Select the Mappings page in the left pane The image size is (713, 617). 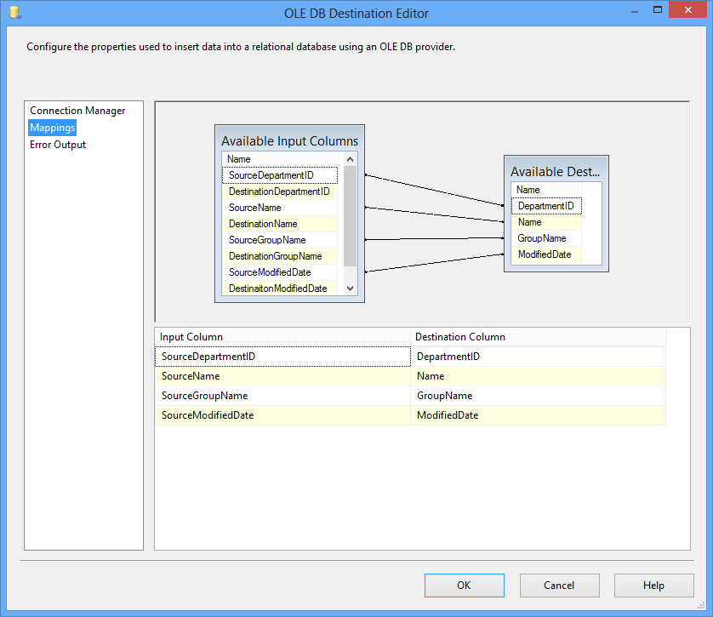[x=52, y=127]
